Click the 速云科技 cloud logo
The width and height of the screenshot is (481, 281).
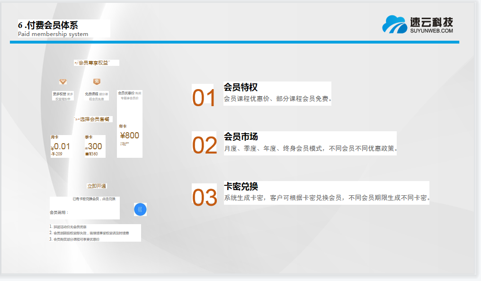(394, 25)
